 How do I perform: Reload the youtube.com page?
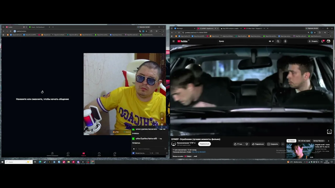(x=179, y=33)
